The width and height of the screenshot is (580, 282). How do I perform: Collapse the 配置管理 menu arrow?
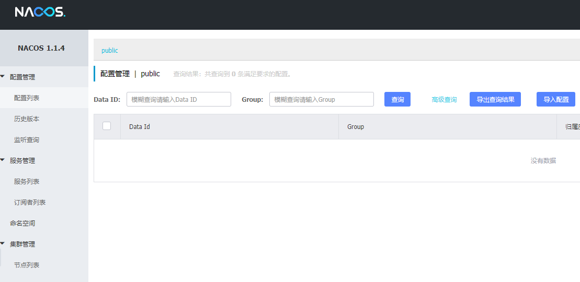coord(3,77)
